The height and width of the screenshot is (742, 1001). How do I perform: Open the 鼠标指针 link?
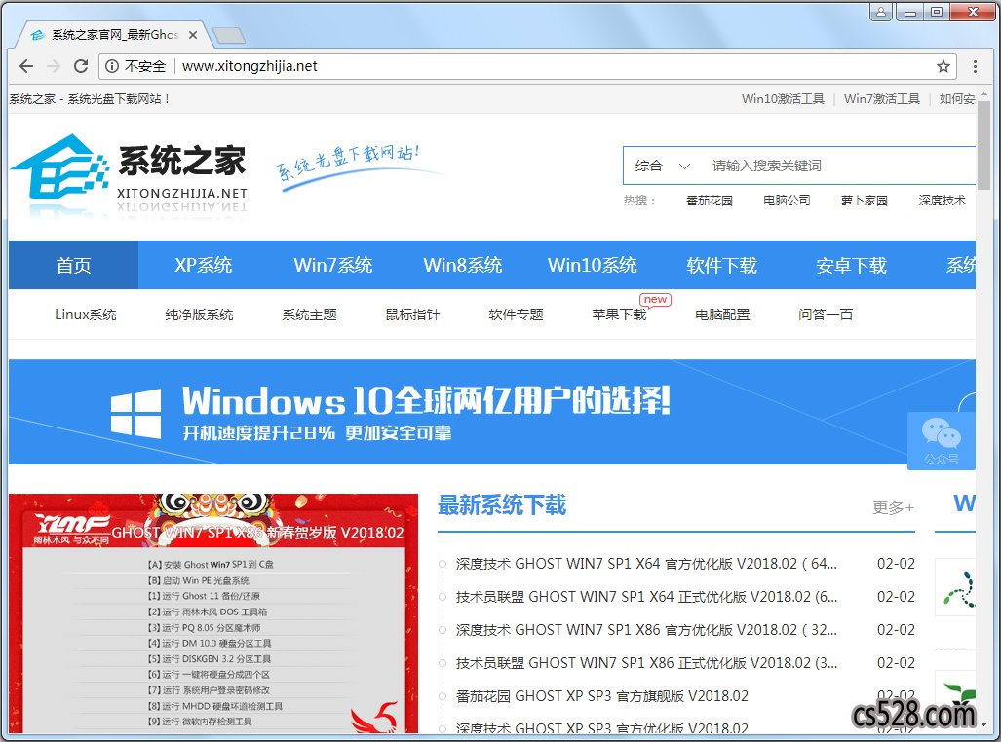coord(412,315)
